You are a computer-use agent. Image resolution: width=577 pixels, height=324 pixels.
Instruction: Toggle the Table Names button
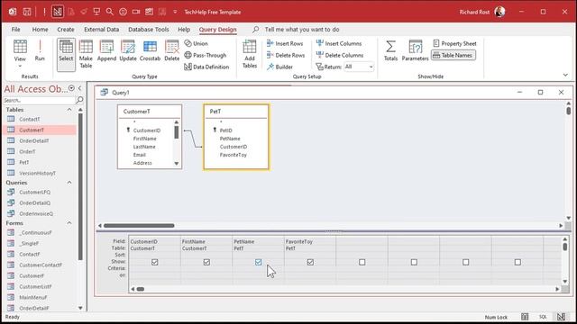click(x=453, y=55)
